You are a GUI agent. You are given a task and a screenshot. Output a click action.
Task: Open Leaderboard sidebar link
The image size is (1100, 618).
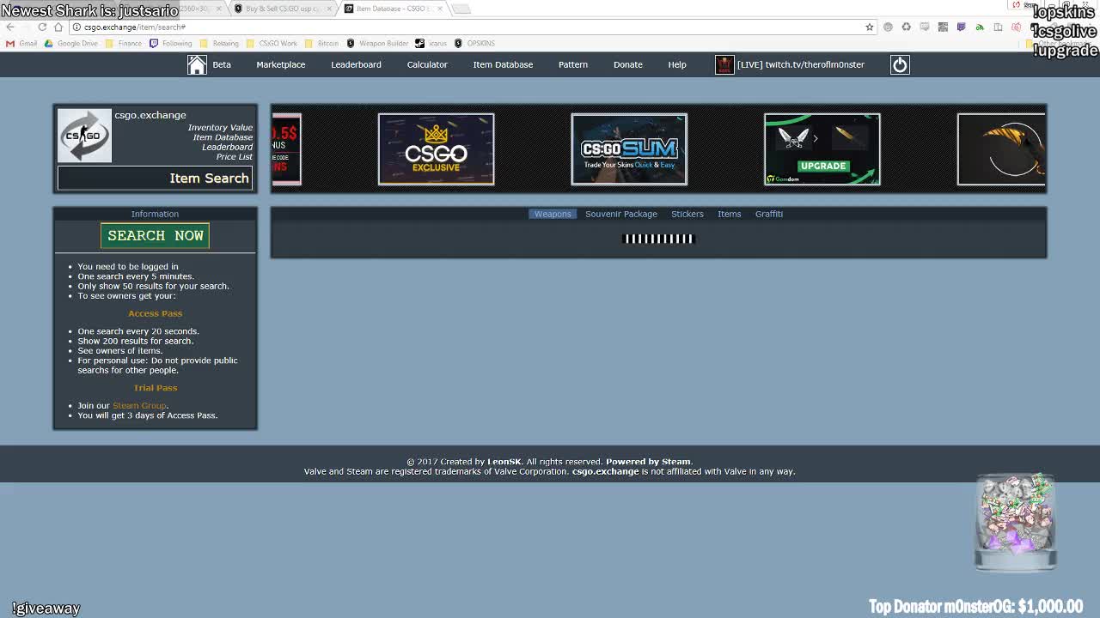[x=227, y=147]
